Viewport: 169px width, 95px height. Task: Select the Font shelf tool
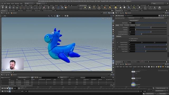(x=48, y=8)
